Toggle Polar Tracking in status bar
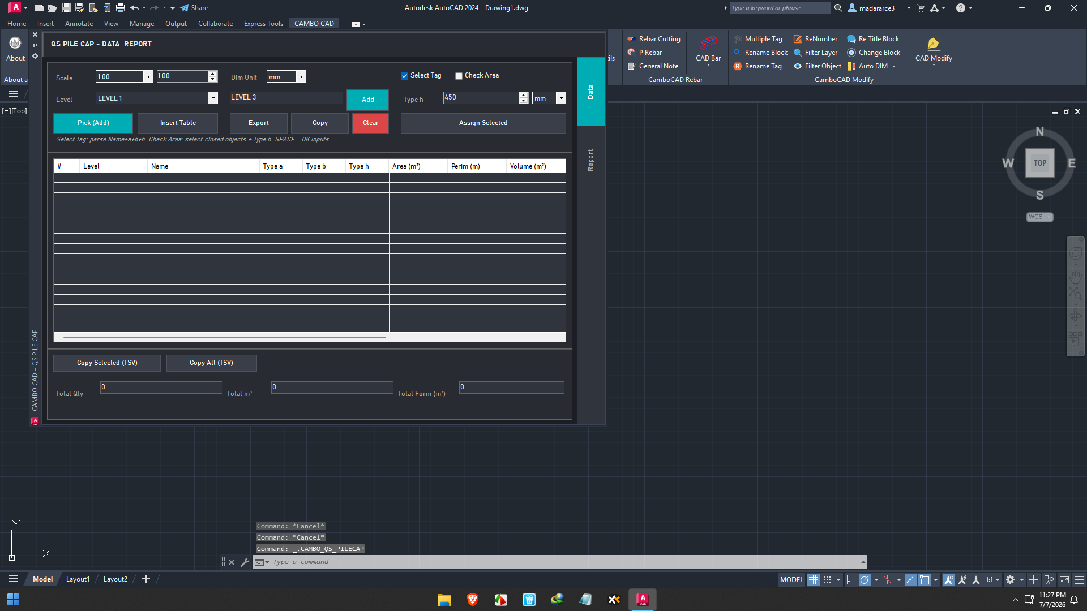1087x611 pixels. (865, 580)
